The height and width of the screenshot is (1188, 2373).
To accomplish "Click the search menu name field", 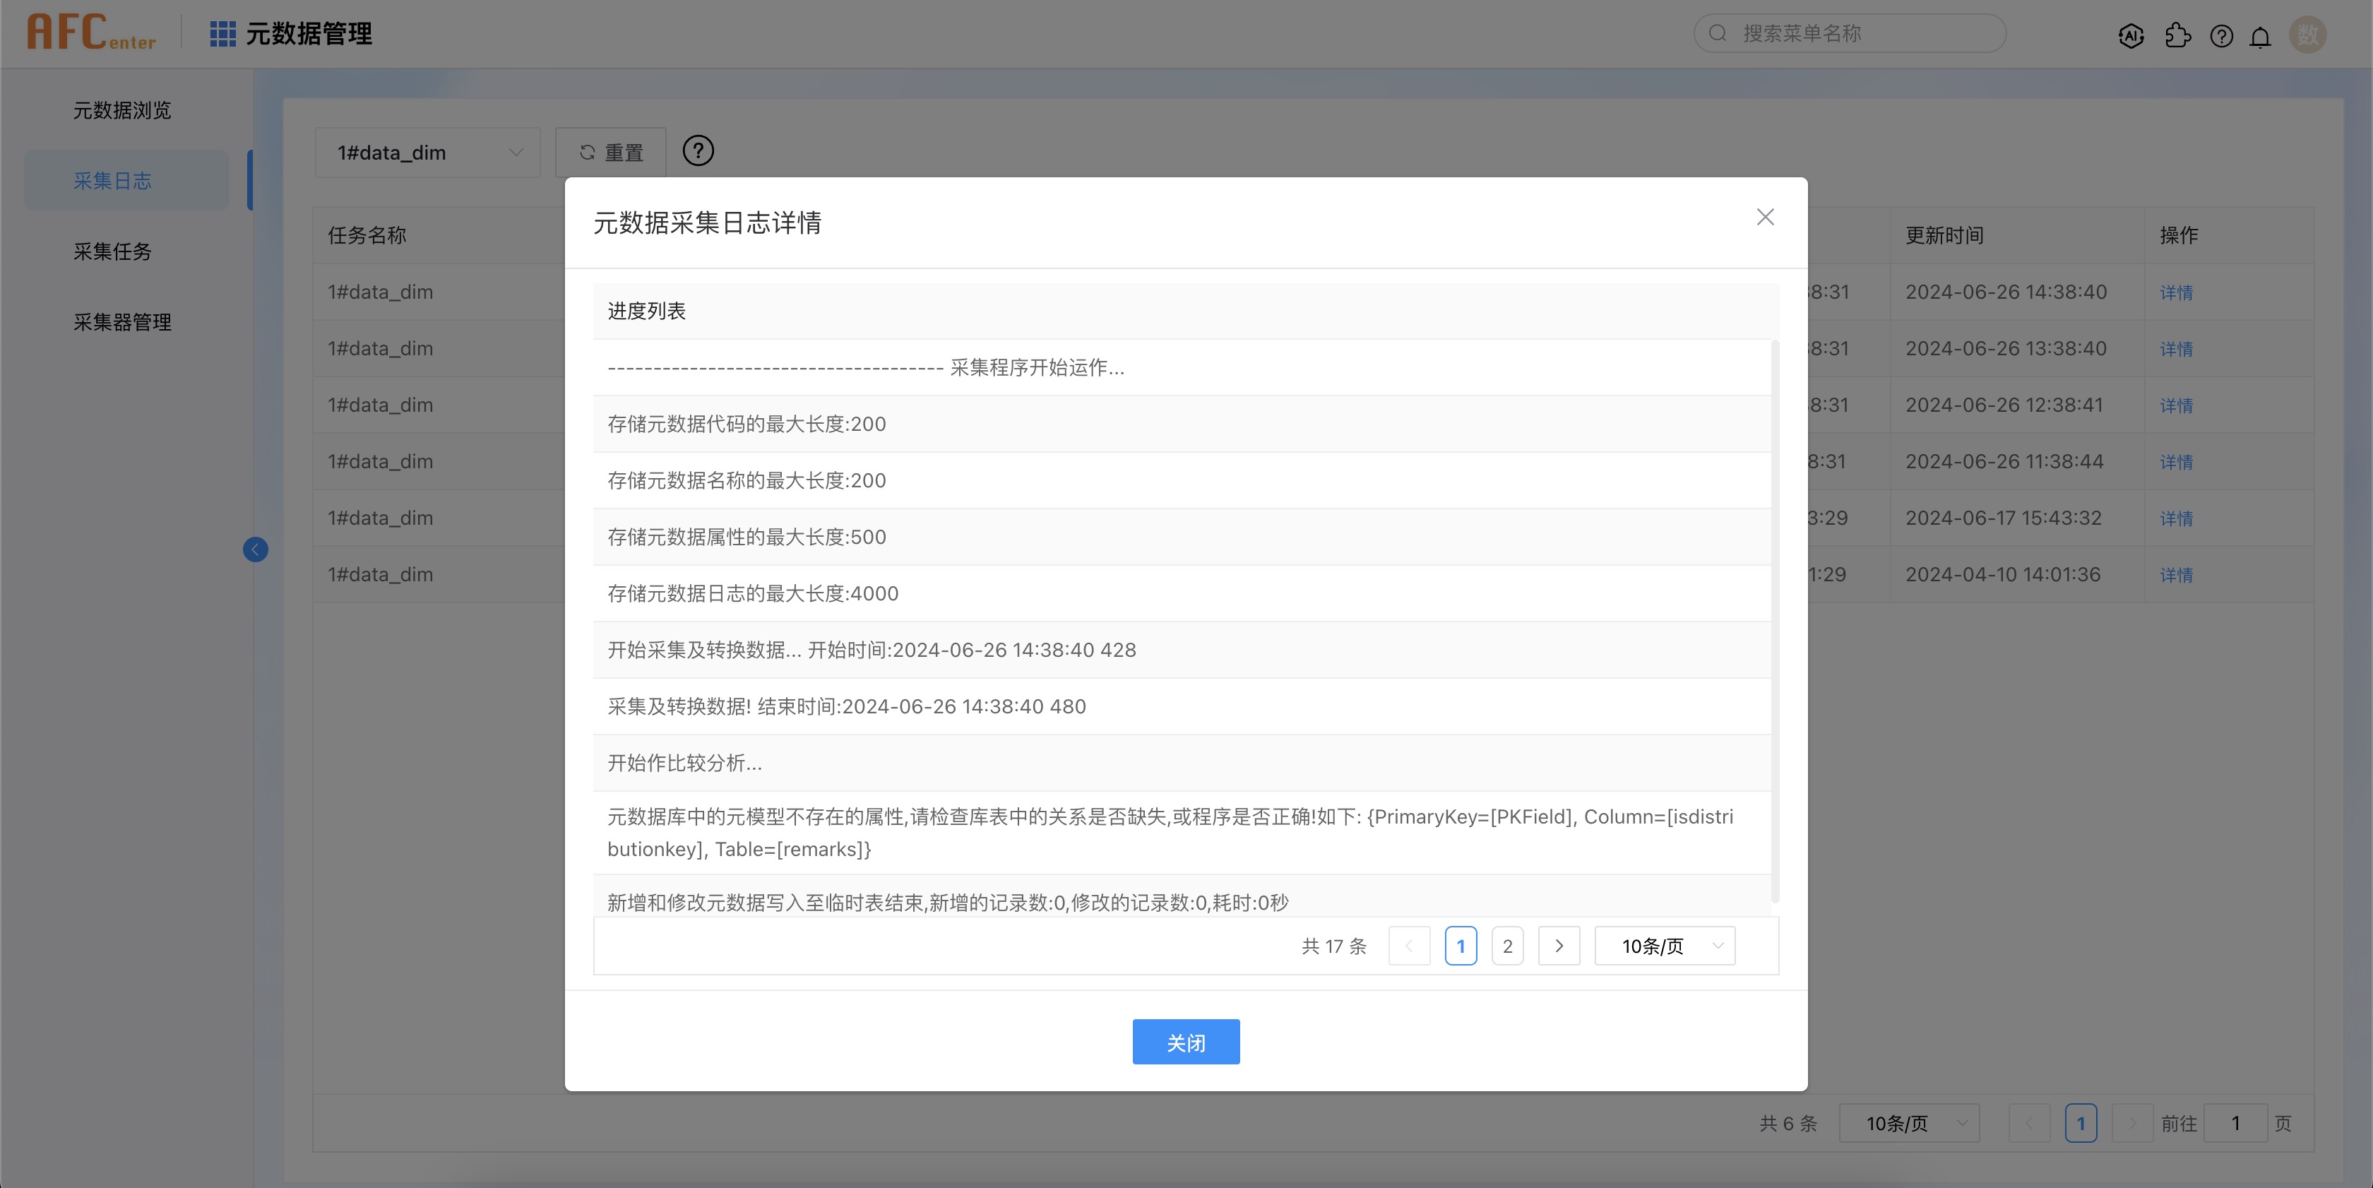I will [1850, 33].
